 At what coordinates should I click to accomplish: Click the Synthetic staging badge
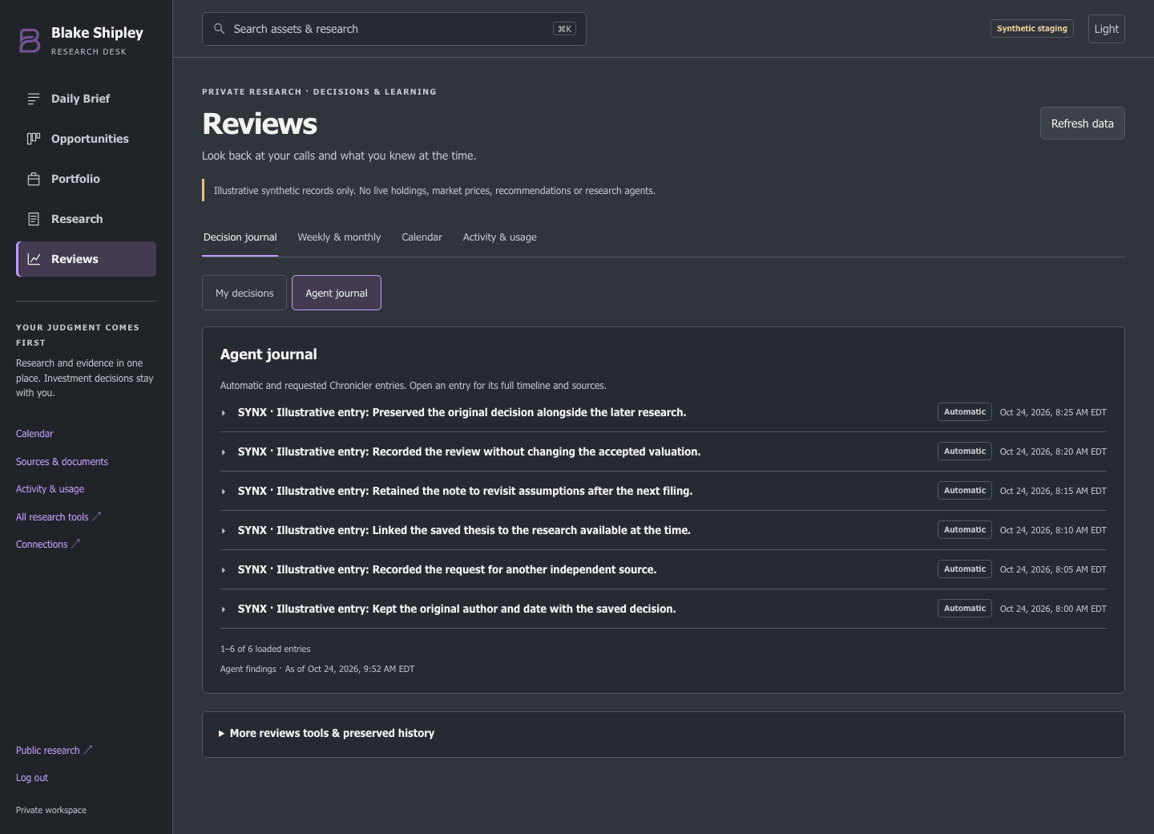[x=1032, y=29]
